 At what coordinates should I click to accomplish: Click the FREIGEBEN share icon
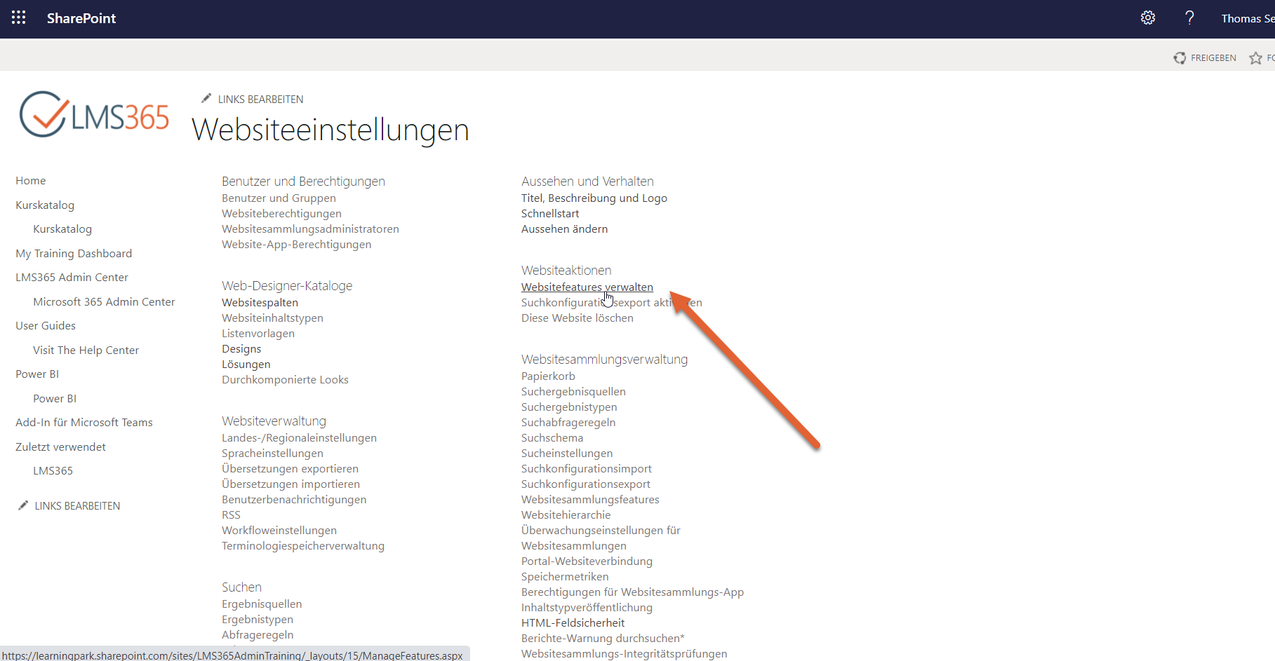click(1180, 57)
